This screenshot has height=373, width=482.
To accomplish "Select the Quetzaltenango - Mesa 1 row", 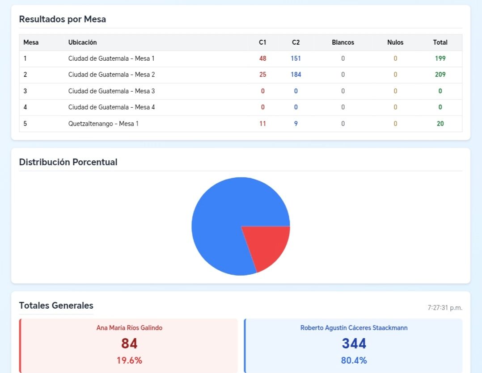I will [103, 124].
